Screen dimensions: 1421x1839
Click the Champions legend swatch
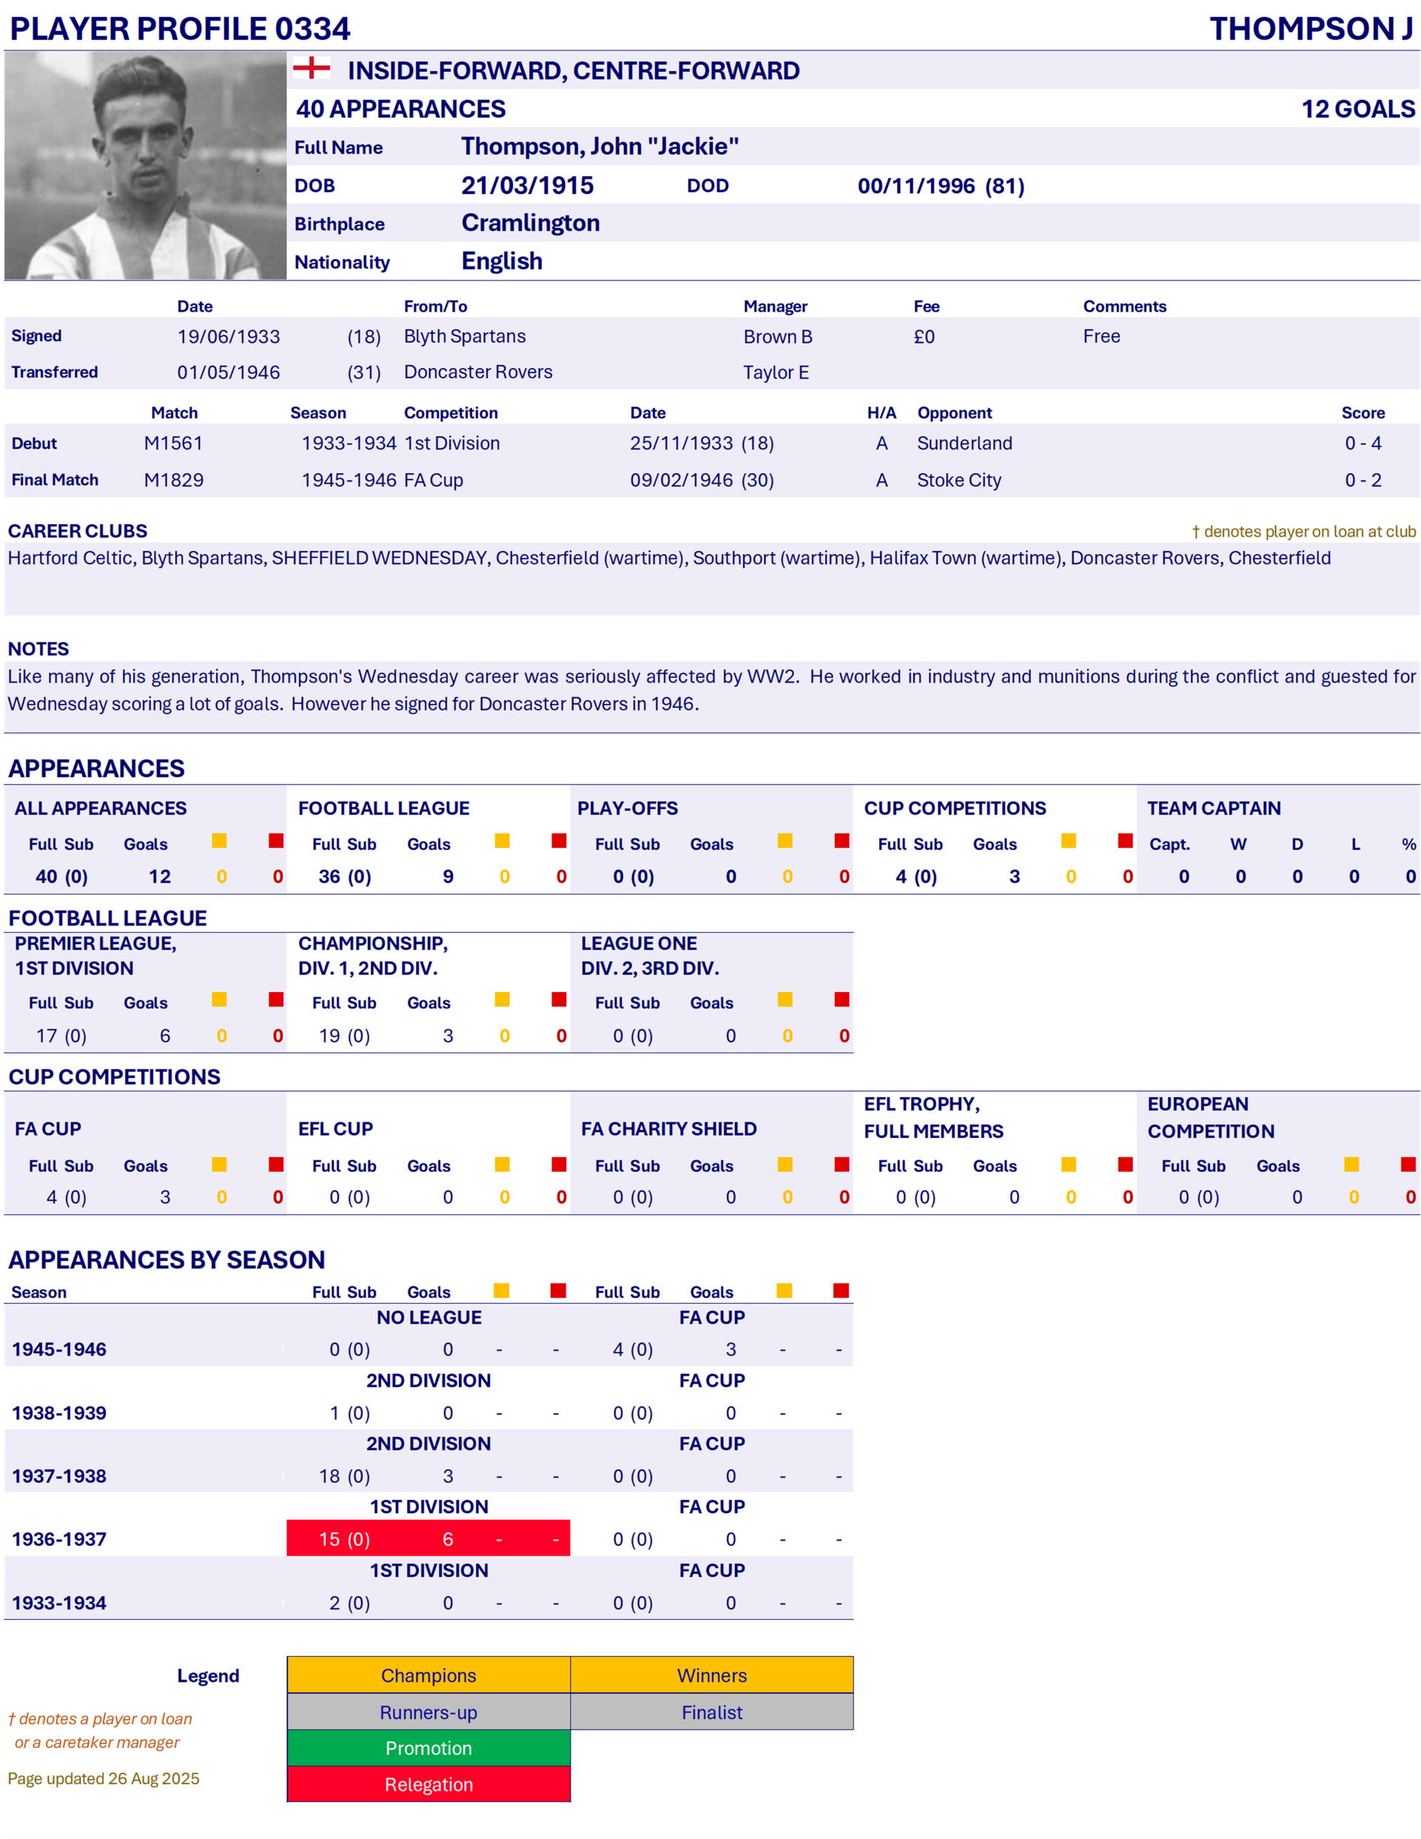point(429,1675)
